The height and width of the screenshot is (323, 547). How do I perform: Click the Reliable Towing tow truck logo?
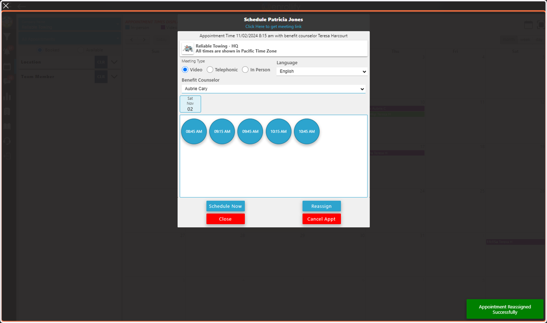[188, 49]
